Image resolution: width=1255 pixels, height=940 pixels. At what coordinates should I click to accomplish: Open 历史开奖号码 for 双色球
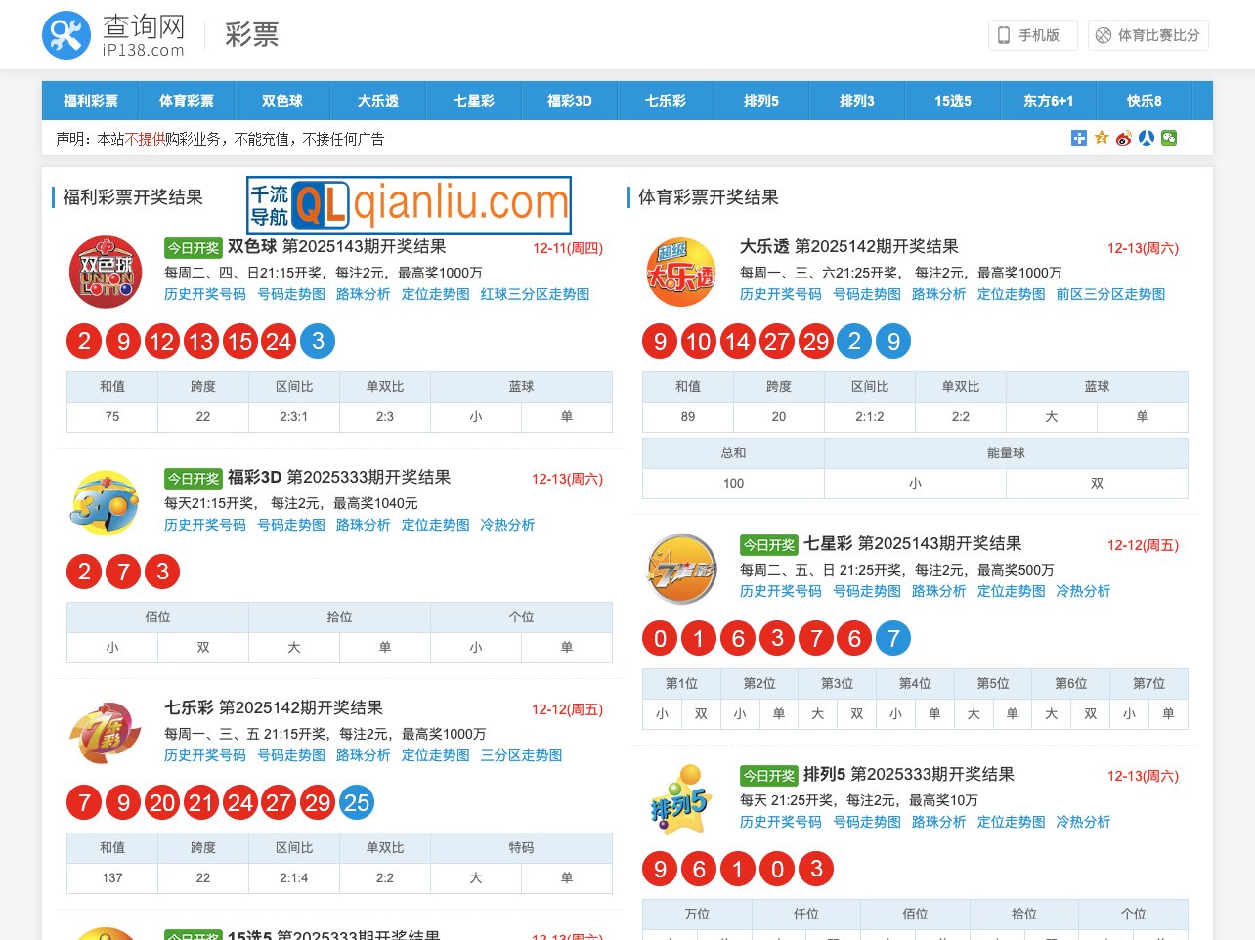[203, 293]
